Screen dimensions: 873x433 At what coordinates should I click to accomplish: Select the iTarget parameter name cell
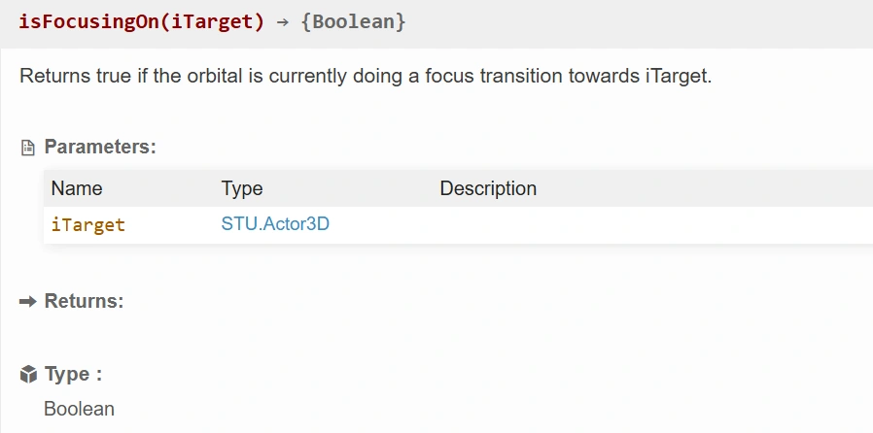pos(88,225)
